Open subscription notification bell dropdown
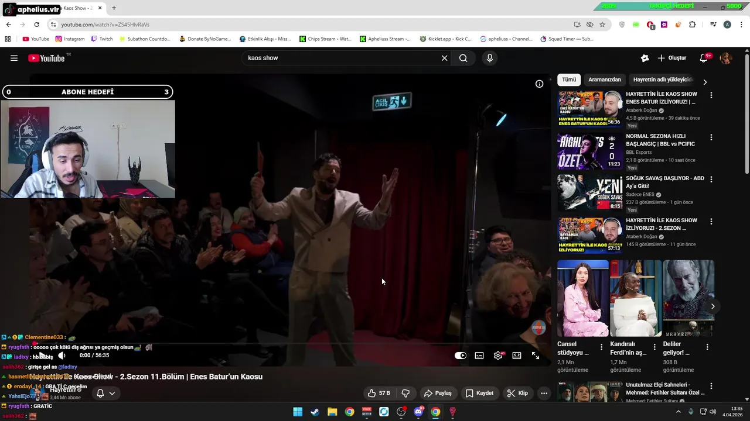The image size is (750, 421). [105, 394]
